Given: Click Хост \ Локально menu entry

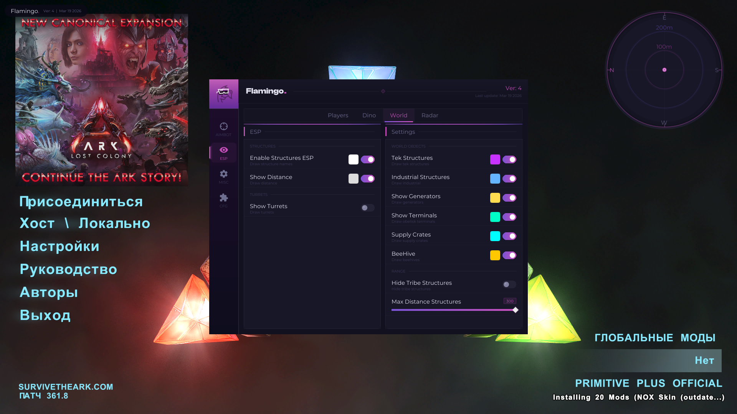Looking at the screenshot, I should [85, 223].
